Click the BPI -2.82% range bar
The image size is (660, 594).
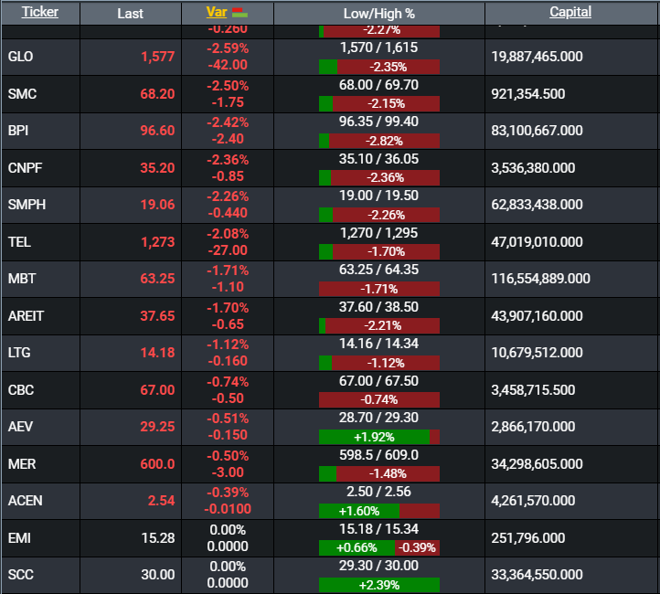379,141
